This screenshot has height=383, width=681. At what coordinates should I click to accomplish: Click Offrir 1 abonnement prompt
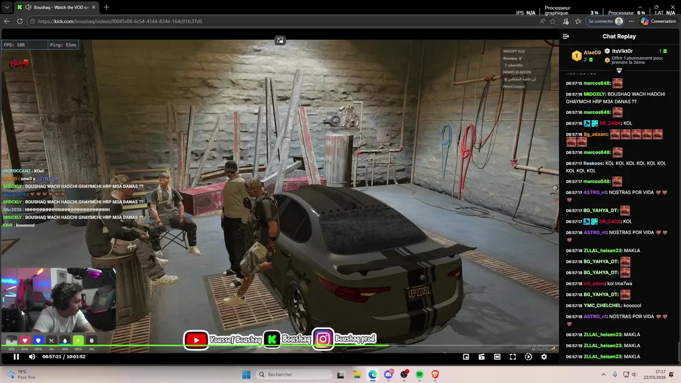point(637,60)
